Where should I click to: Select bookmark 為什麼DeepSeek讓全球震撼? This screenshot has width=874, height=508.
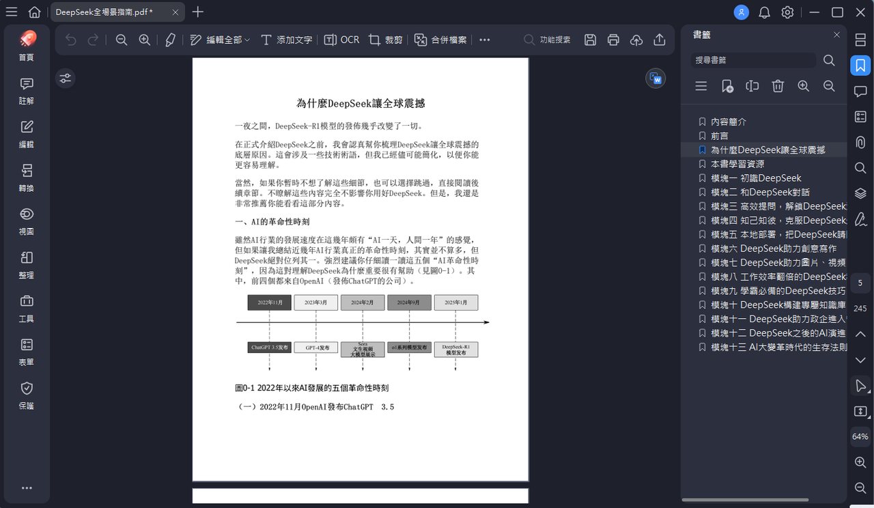point(768,150)
